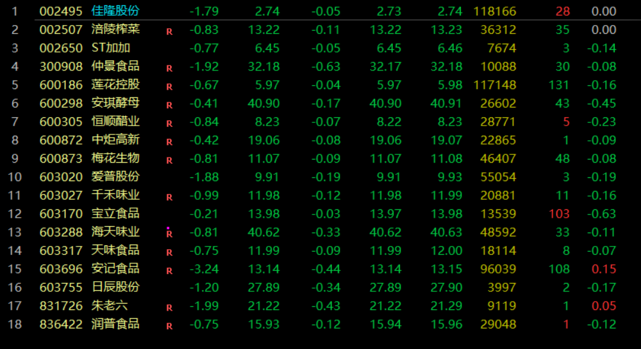The height and width of the screenshot is (349, 641).
Task: Select stock name 天味食品
Action: click(115, 250)
